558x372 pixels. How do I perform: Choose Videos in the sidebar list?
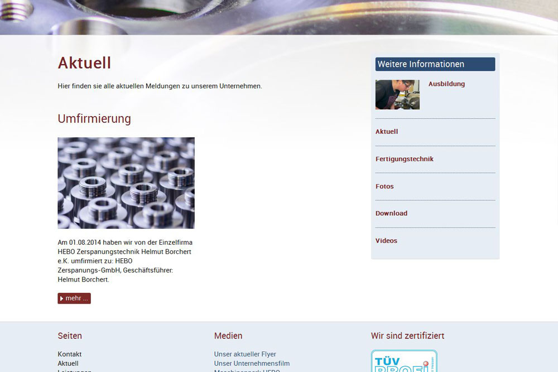click(x=386, y=241)
